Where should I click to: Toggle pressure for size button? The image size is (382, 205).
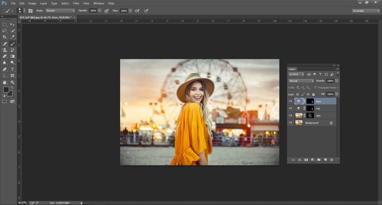pyautogui.click(x=146, y=11)
